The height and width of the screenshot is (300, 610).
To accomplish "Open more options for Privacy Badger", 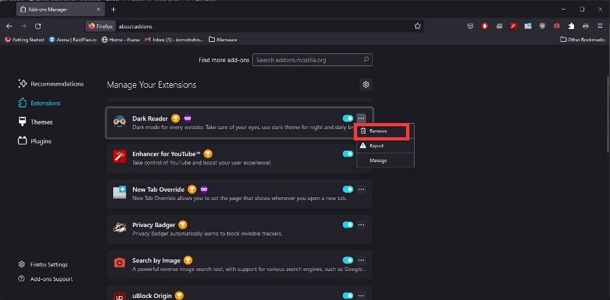I will point(361,225).
